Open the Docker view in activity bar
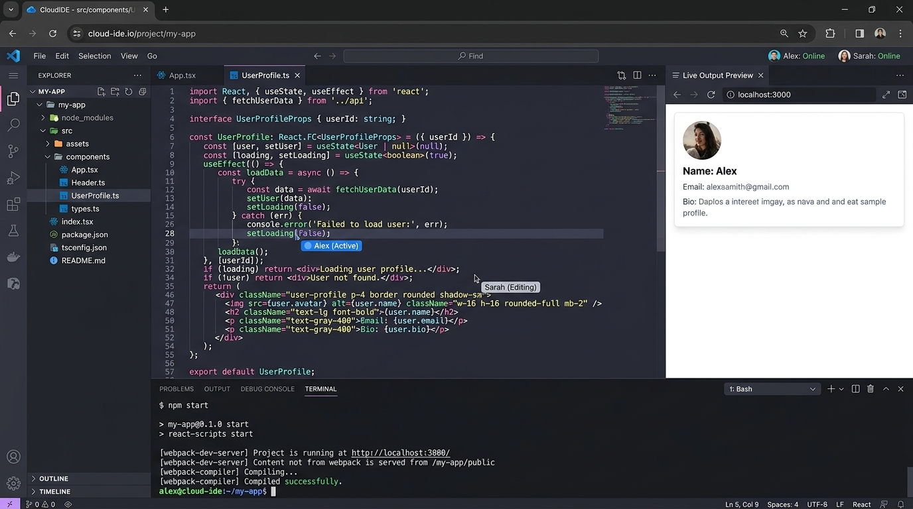913x509 pixels. pyautogui.click(x=13, y=257)
